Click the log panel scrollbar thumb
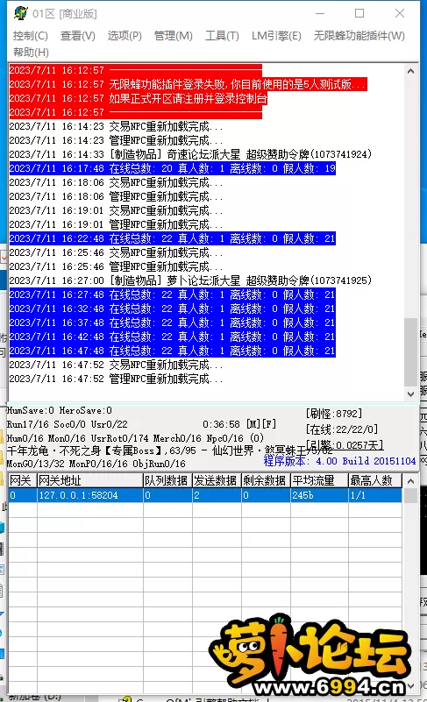Viewport: 427px width, 702px height. point(411,352)
